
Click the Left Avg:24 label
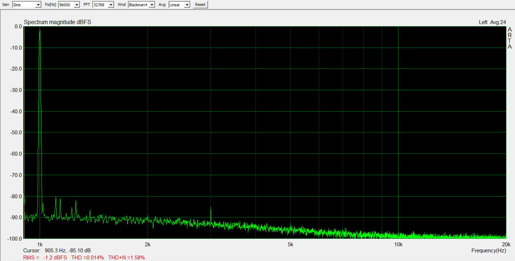click(x=492, y=22)
